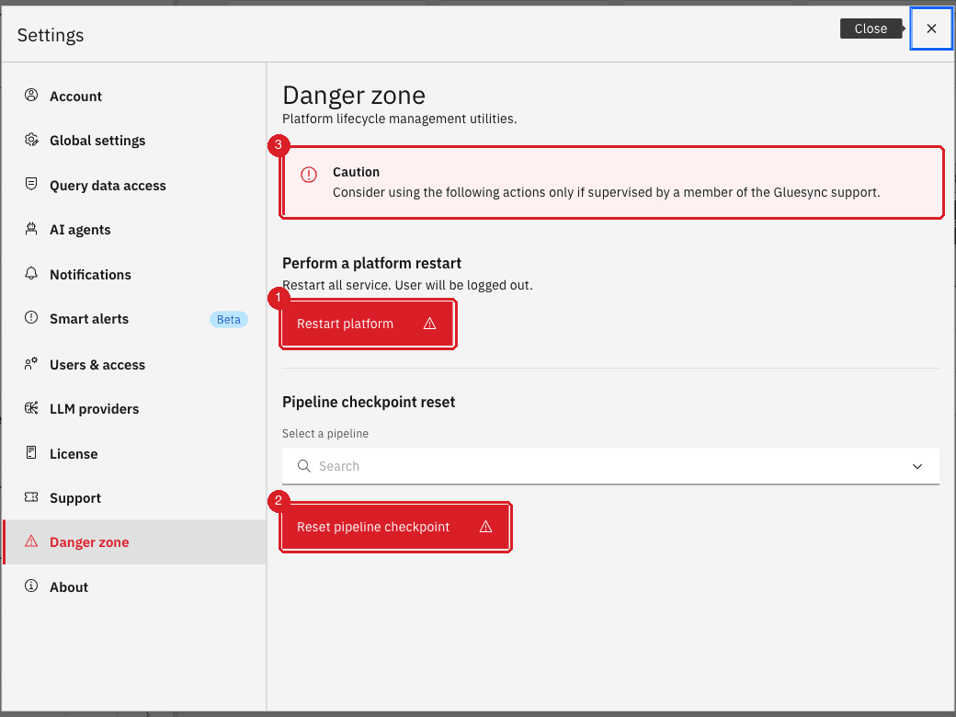The width and height of the screenshot is (956, 717).
Task: Select AI agents in the sidebar
Action: coord(134,230)
